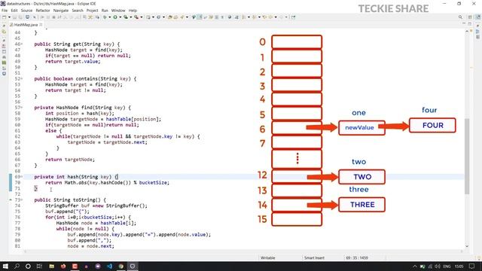
Task: Open the Edit menu
Action: (14, 11)
